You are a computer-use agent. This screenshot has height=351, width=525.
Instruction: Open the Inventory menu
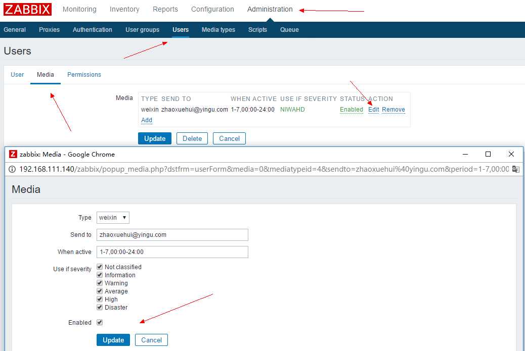(124, 10)
